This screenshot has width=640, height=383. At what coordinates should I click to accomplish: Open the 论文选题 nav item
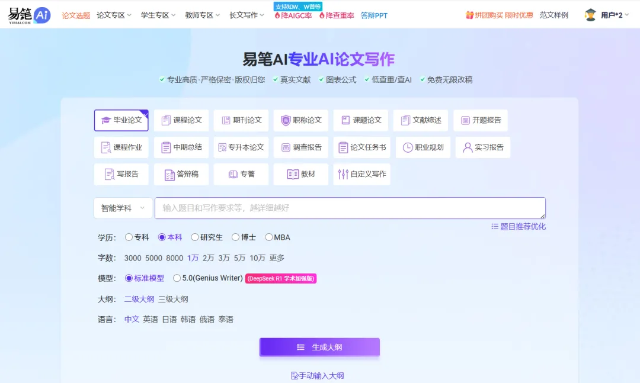tap(76, 15)
